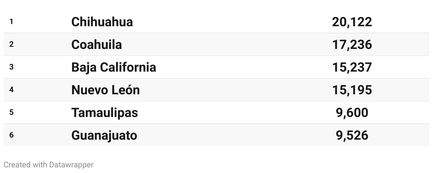433x173 pixels.
Task: Click the Datawrapper word in footer
Action: point(71,165)
